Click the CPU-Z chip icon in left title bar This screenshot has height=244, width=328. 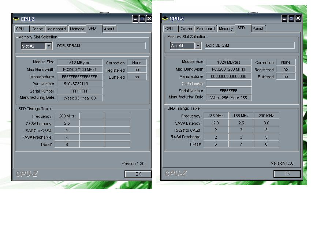pyautogui.click(x=16, y=19)
